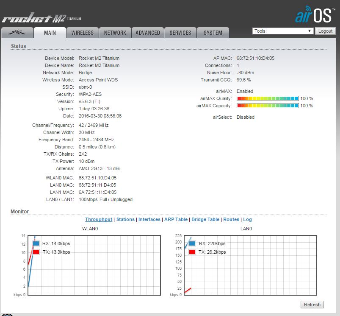
Task: Click the red TX legend square in WLAN0 graph
Action: point(36,252)
